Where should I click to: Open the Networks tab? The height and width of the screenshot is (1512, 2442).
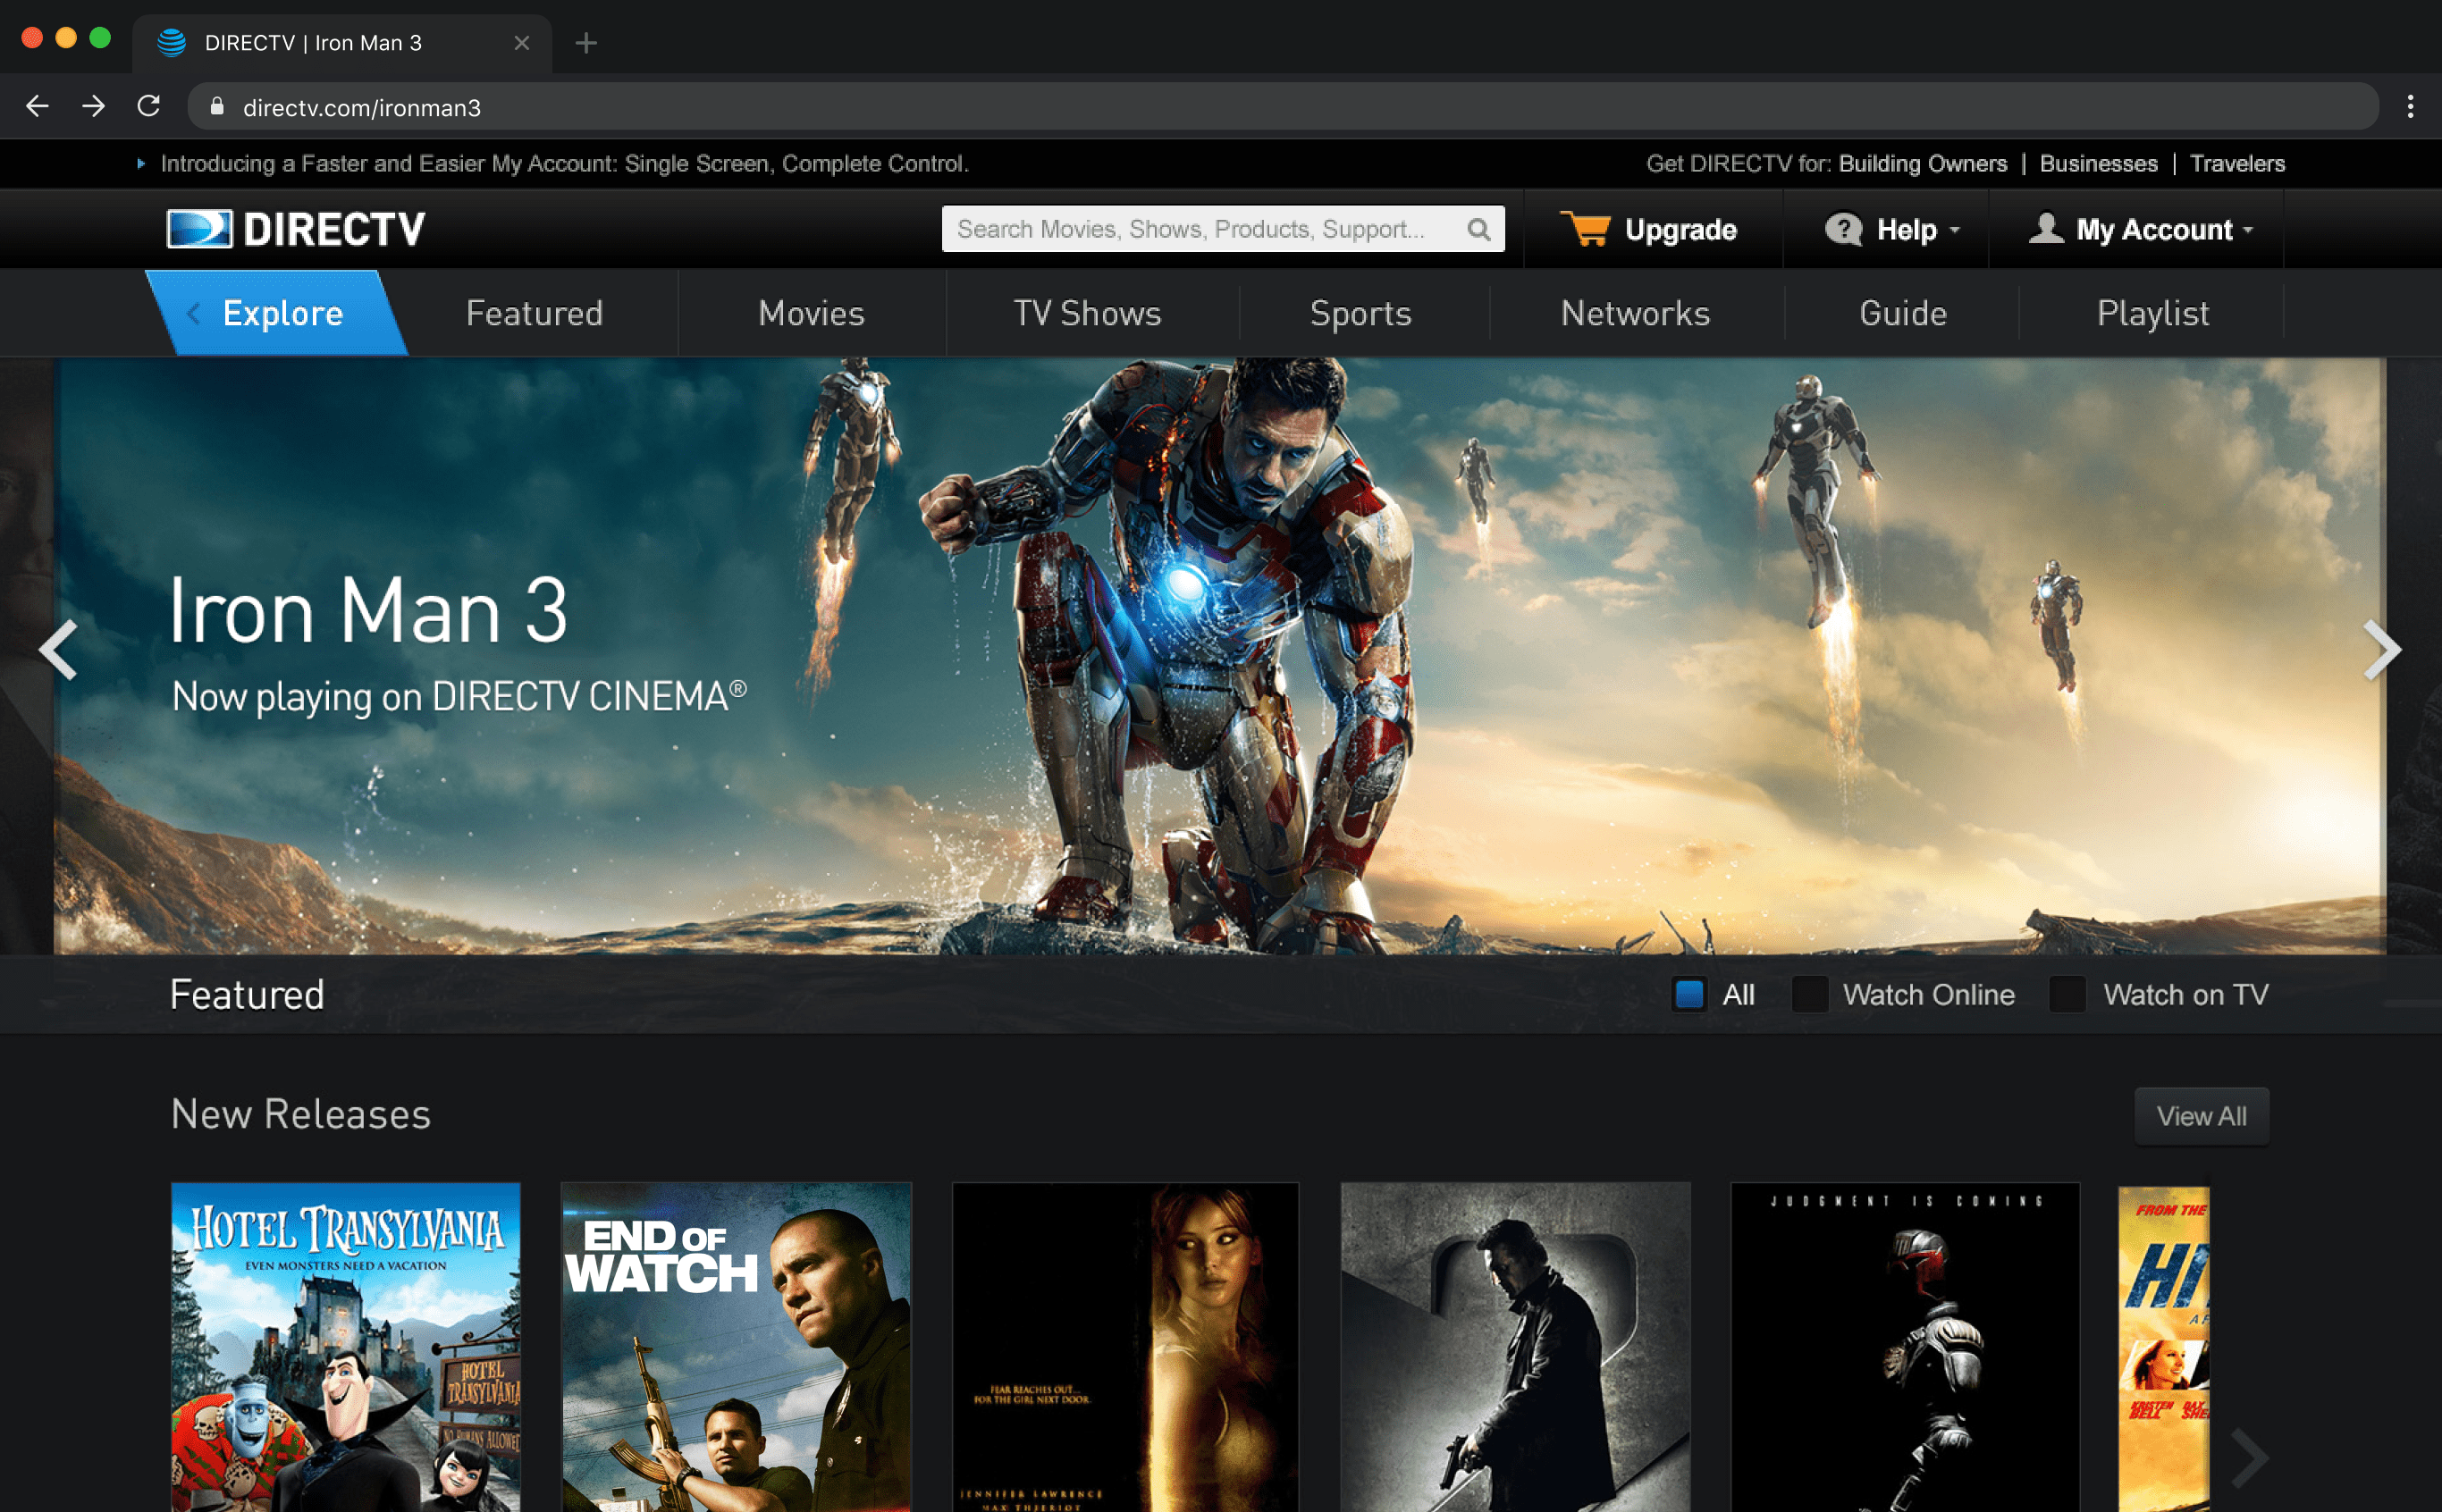(x=1635, y=313)
